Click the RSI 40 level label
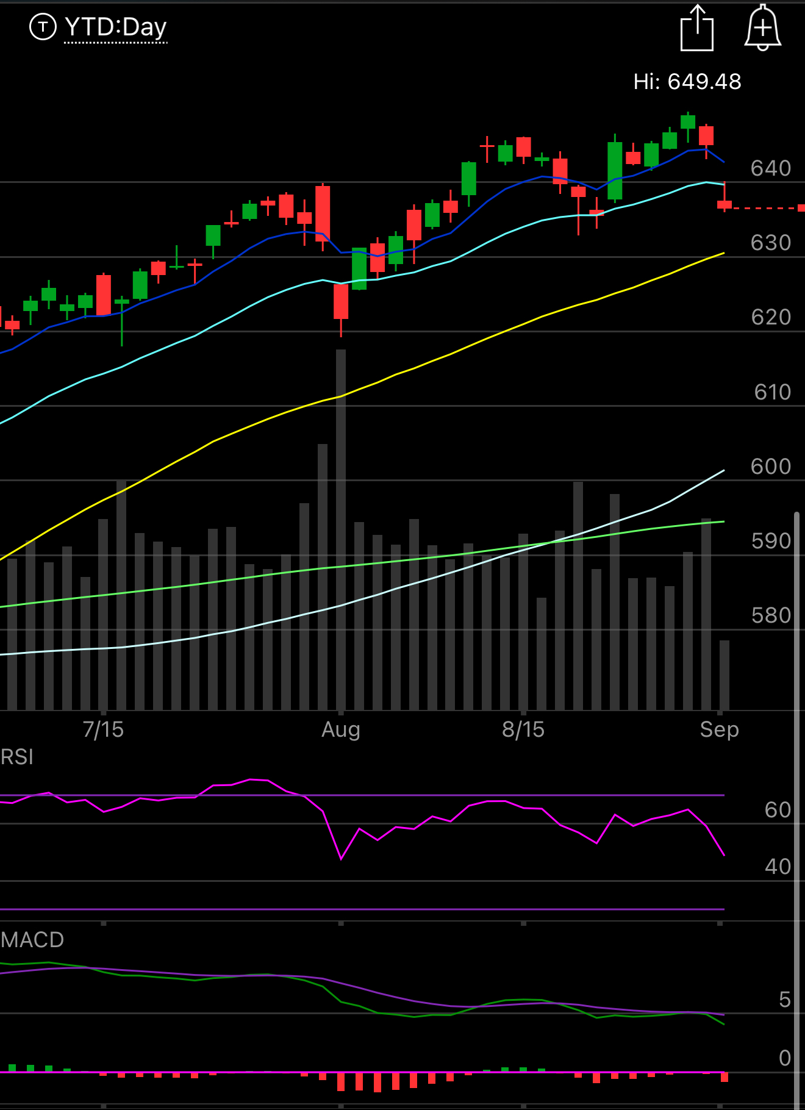805x1110 pixels. (778, 867)
